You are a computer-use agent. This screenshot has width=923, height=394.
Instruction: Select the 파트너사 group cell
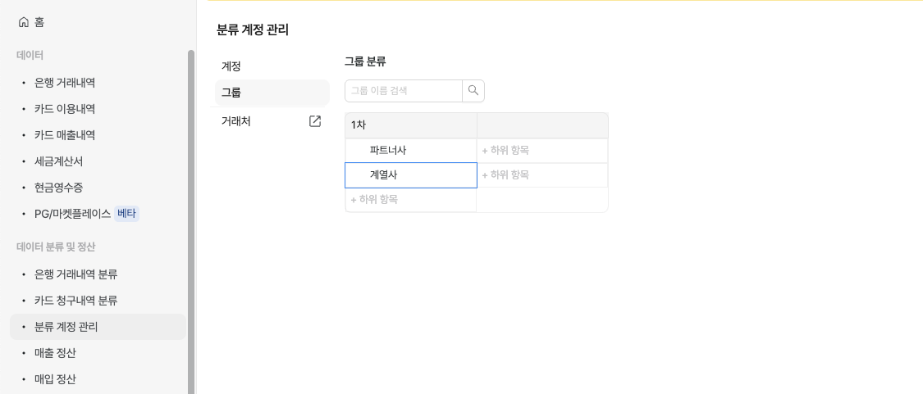[x=388, y=151]
